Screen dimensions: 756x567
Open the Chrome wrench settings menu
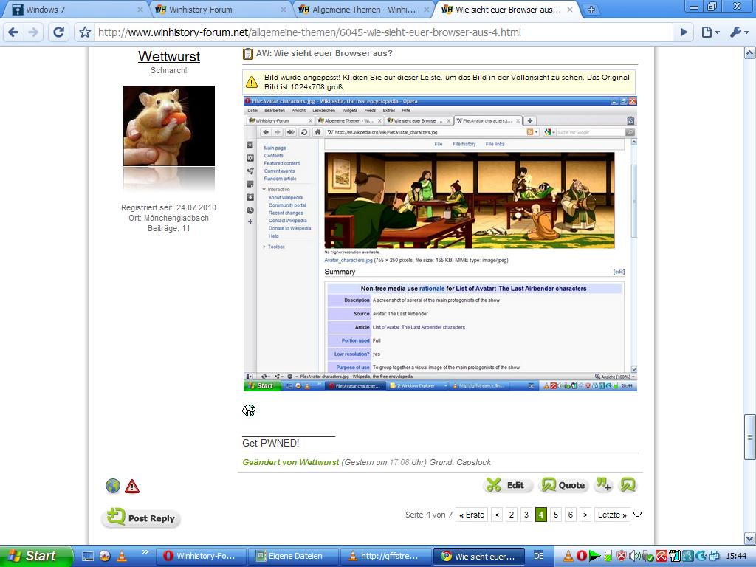(738, 32)
